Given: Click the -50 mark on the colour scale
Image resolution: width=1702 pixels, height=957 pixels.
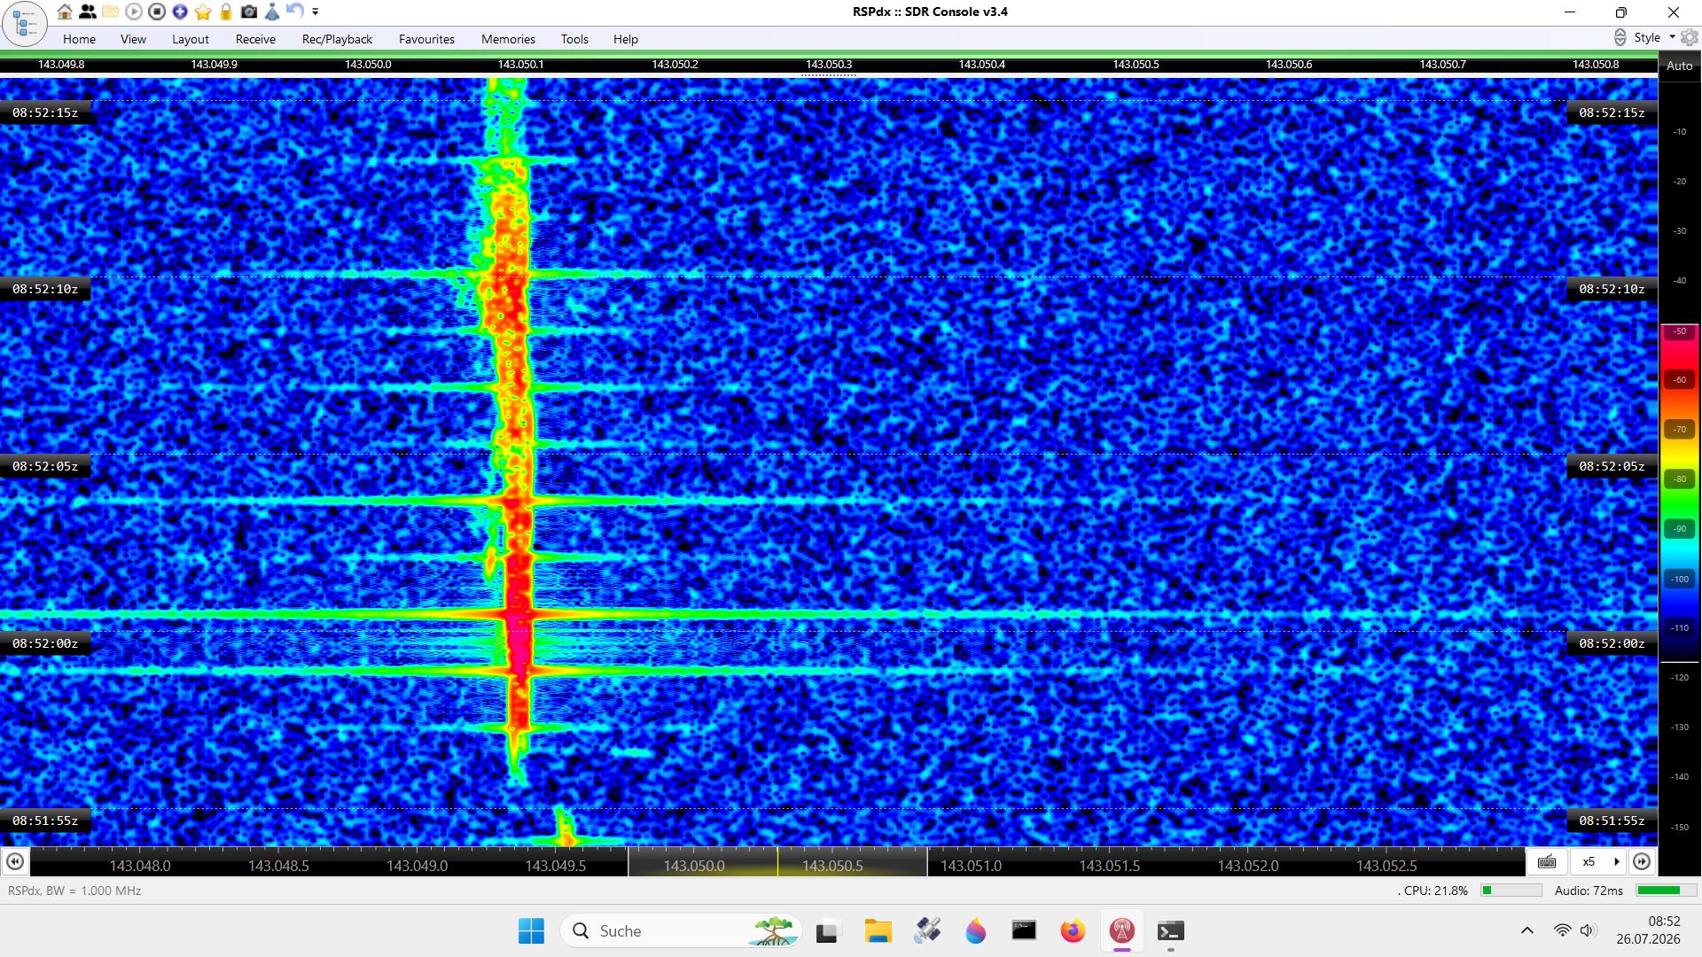Looking at the screenshot, I should (x=1680, y=331).
